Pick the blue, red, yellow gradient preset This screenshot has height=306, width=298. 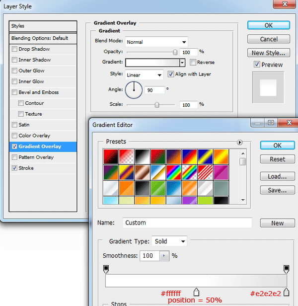190,156
